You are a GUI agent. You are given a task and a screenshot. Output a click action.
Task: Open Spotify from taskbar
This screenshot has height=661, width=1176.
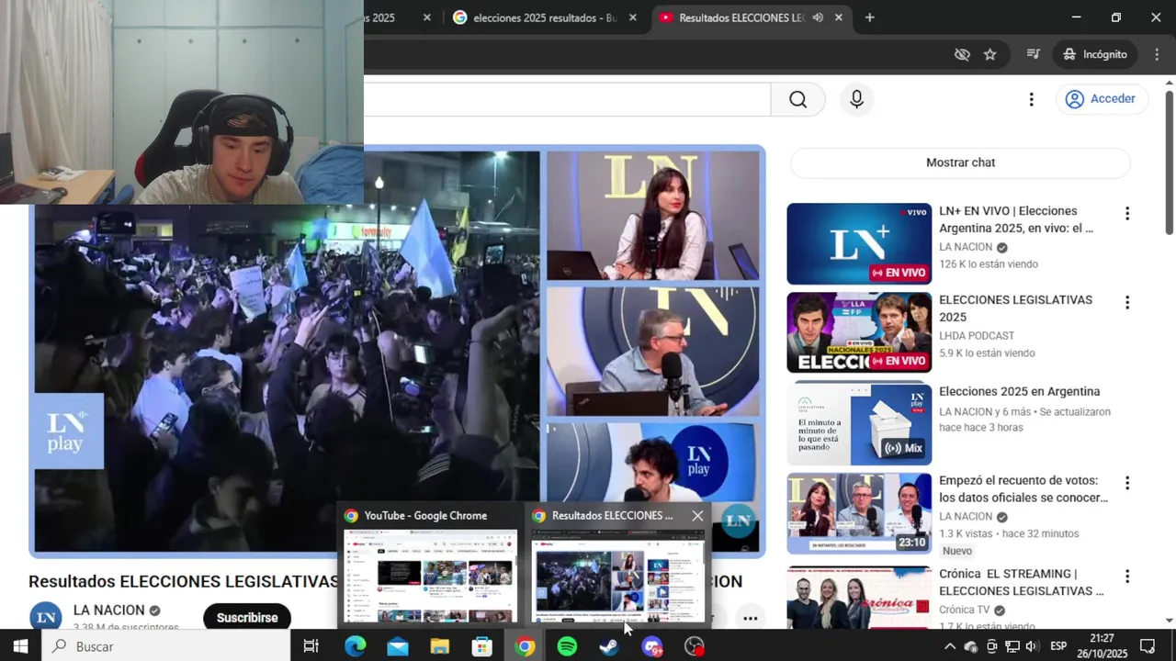(567, 646)
